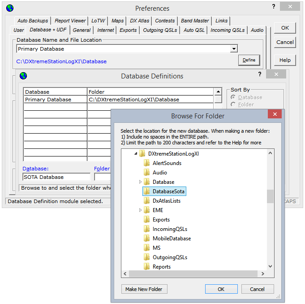Select the DxAtlasLists folder icon

tap(146, 200)
